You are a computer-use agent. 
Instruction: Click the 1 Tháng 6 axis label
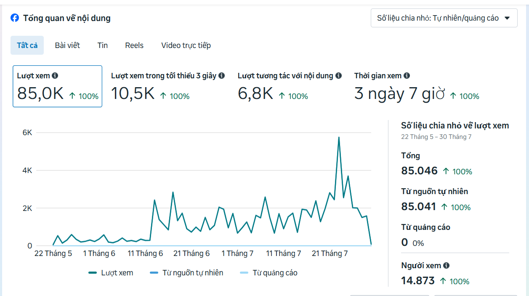pos(99,253)
